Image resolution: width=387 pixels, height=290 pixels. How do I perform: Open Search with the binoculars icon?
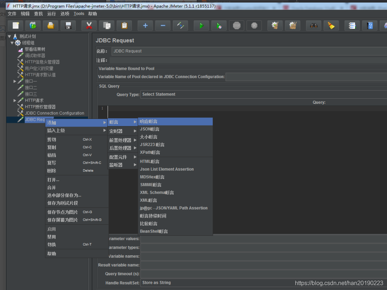click(314, 26)
